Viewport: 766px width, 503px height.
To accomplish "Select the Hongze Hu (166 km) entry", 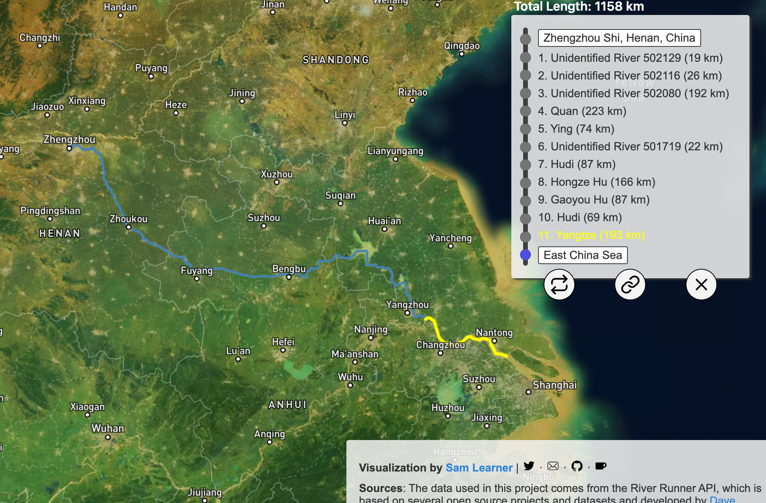I will click(x=596, y=182).
